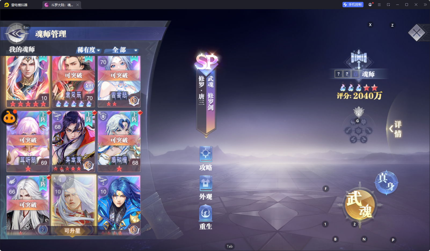Open the 攻略 strategy guide icon
This screenshot has width=430, height=251.
(206, 158)
